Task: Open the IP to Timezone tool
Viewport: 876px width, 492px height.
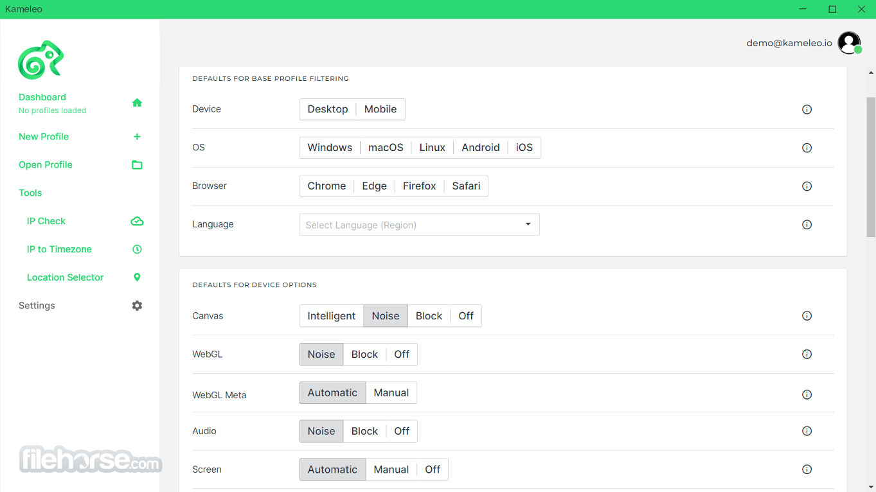Action: tap(59, 249)
